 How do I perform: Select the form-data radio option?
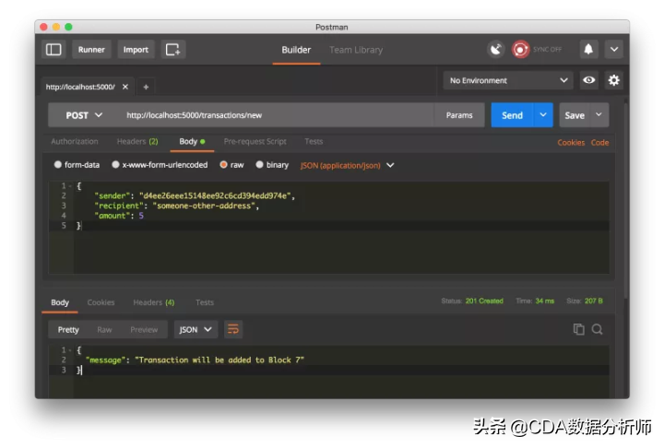click(58, 164)
